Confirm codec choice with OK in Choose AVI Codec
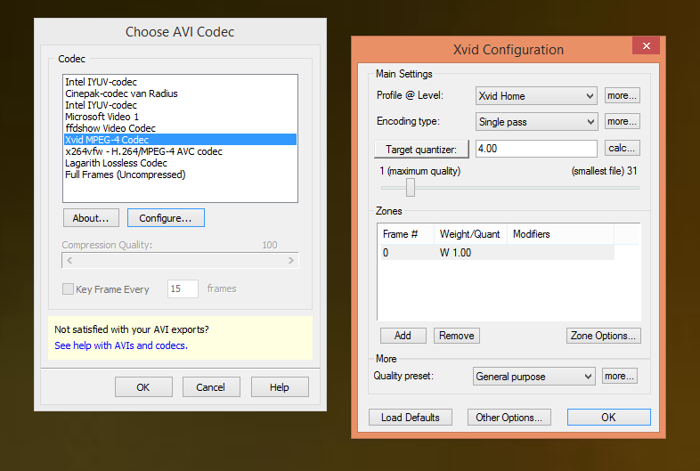The width and height of the screenshot is (700, 471). (x=143, y=387)
